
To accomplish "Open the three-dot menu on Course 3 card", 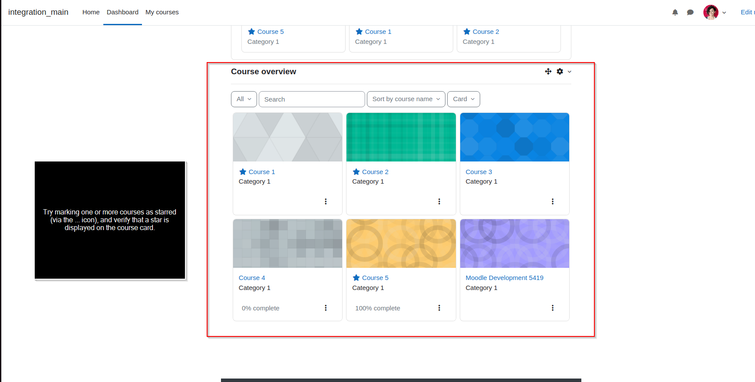I will [553, 201].
